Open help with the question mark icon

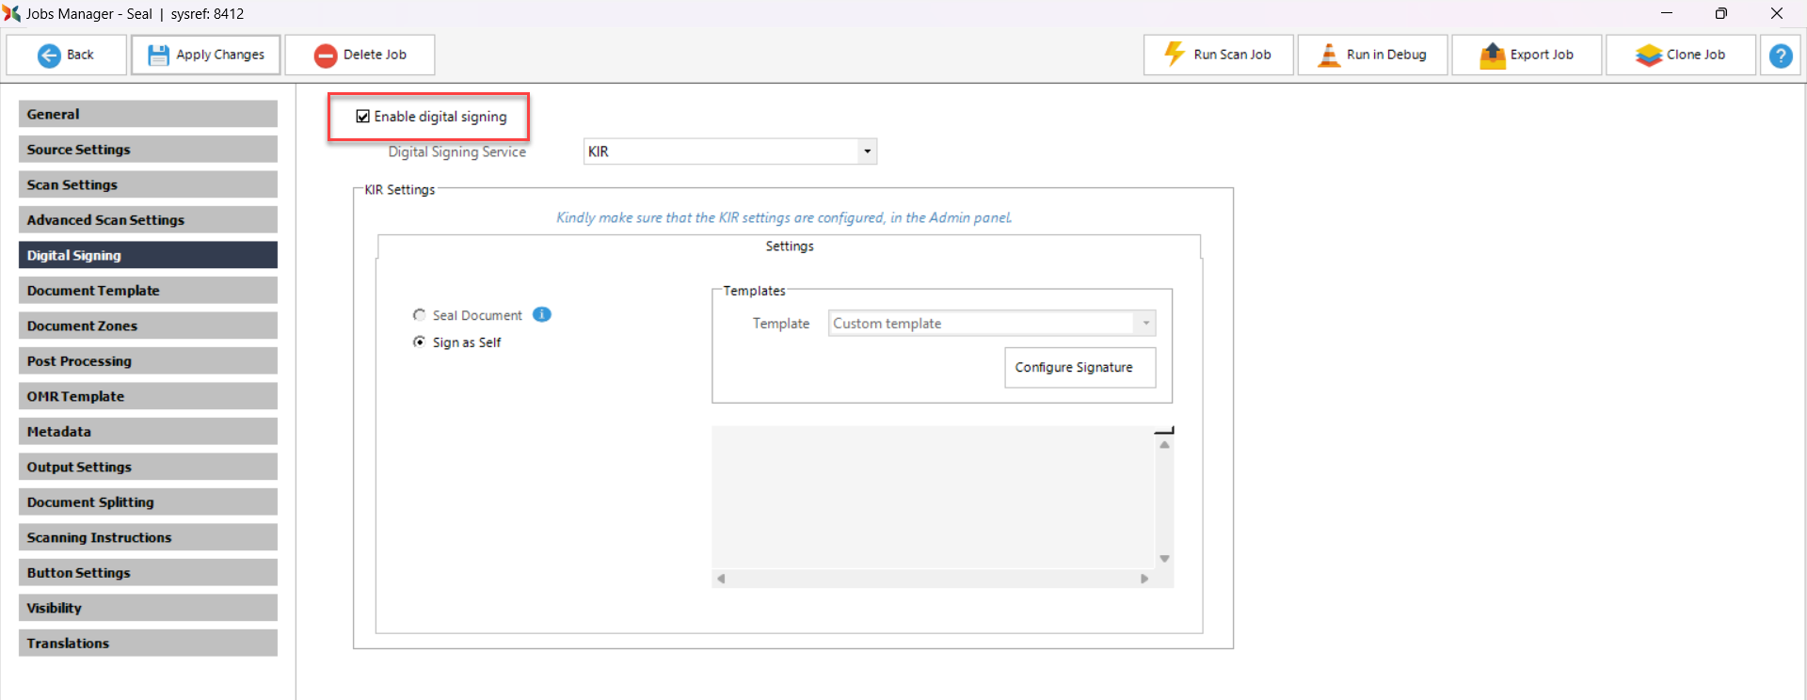[x=1780, y=56]
